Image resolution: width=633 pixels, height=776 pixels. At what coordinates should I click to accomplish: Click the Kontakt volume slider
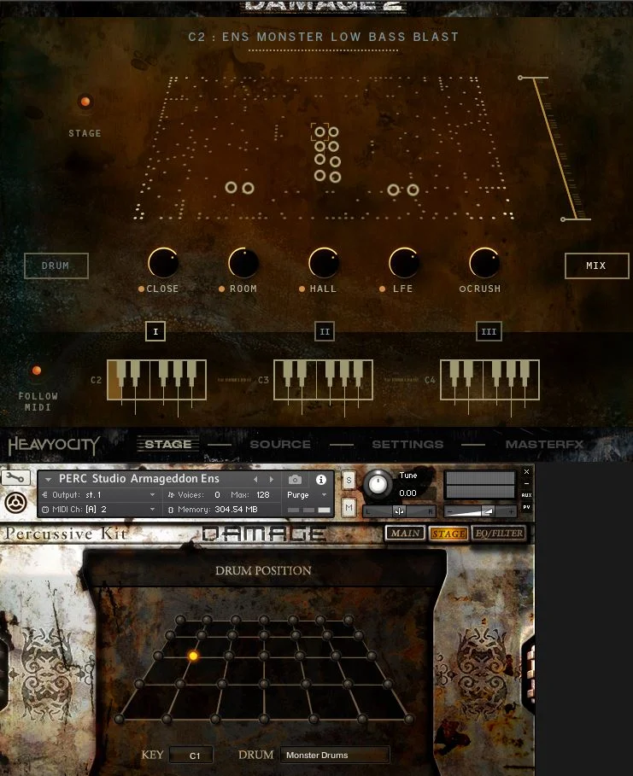480,511
